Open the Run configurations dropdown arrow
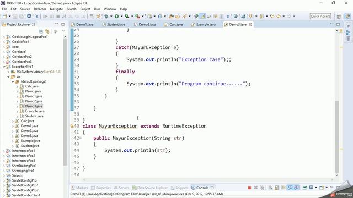Viewport: 353px width, 198px height. click(121, 16)
